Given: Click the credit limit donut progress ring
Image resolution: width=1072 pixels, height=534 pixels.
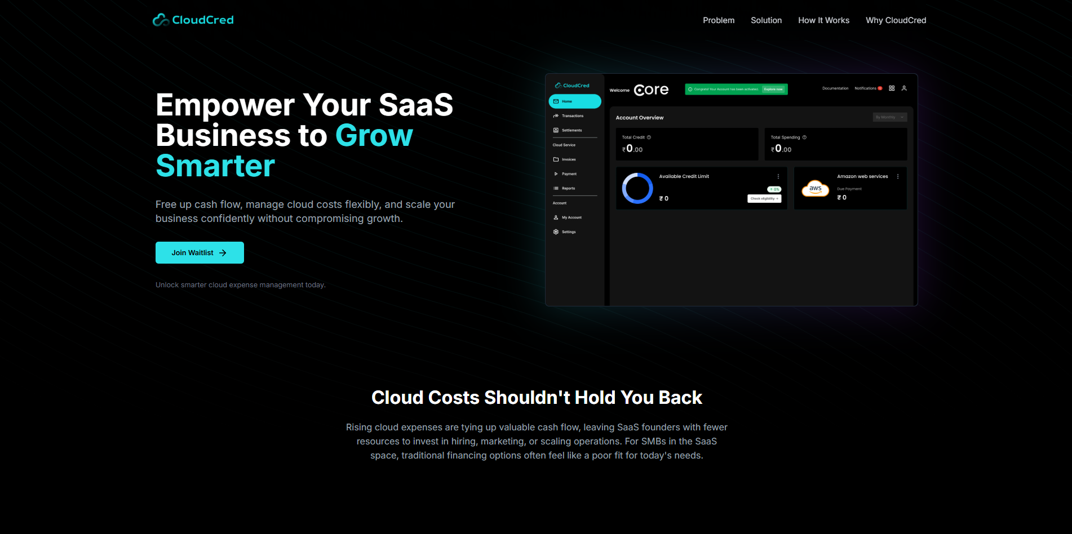Looking at the screenshot, I should point(637,188).
